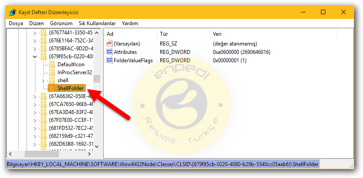Click the folder icon of {681FD532-7EC2

tap(43, 128)
